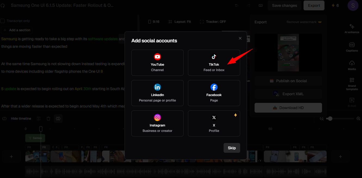Open the 9:16 aspect ratio selector

(x=154, y=22)
